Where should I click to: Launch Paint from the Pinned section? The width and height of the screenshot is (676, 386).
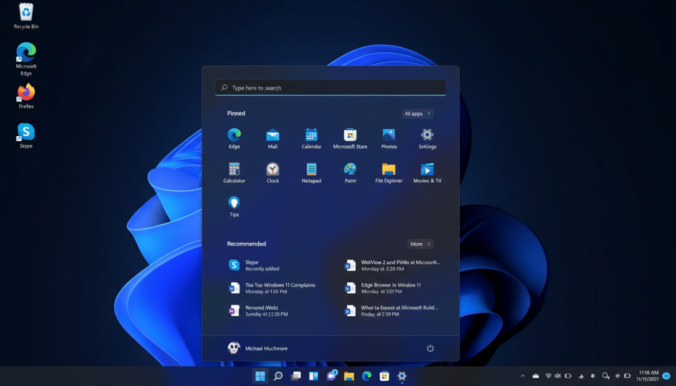click(x=350, y=169)
